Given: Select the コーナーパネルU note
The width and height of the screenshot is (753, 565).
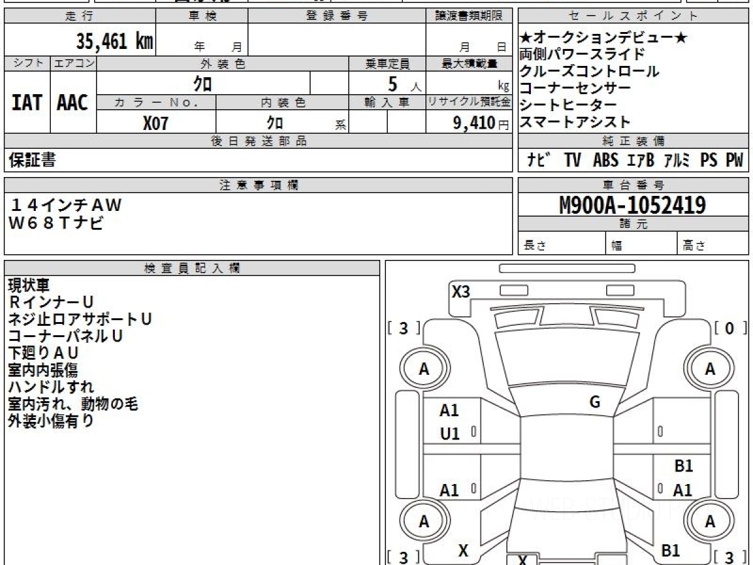Looking at the screenshot, I should [65, 336].
